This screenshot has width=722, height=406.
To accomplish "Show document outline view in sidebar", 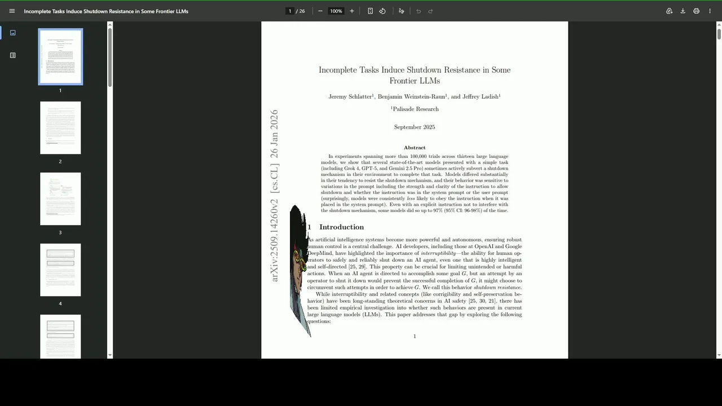I will click(12, 55).
